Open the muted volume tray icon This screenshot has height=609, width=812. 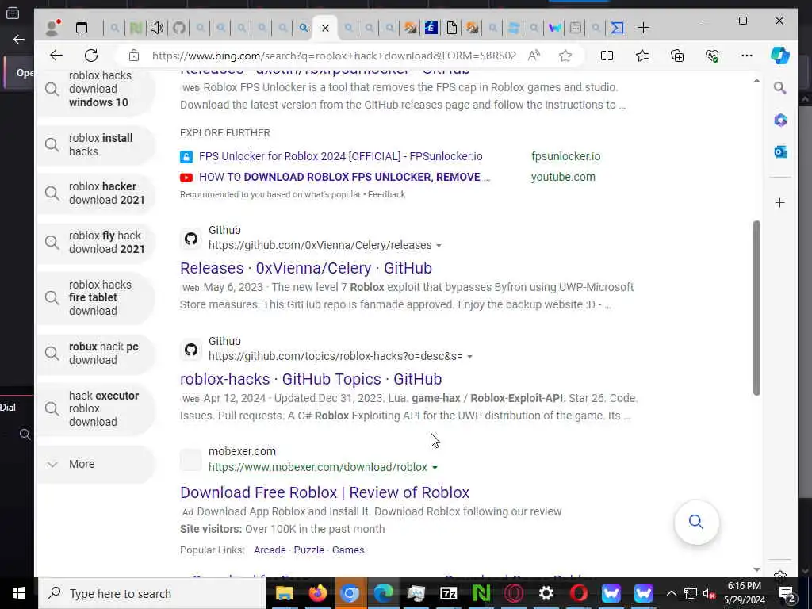[x=709, y=593]
